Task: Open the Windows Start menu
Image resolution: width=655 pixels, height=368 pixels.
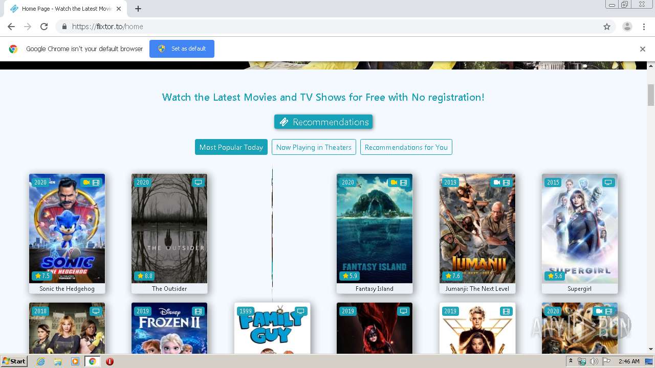Action: tap(14, 361)
